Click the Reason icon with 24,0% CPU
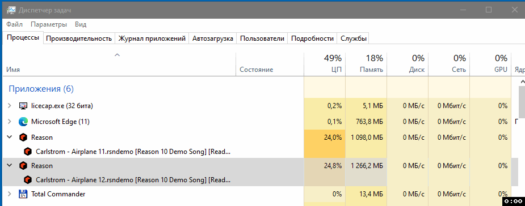The height and width of the screenshot is (206, 525). (x=23, y=137)
